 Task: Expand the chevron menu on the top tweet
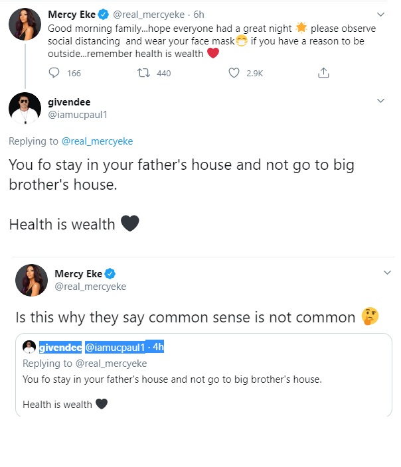pyautogui.click(x=380, y=14)
